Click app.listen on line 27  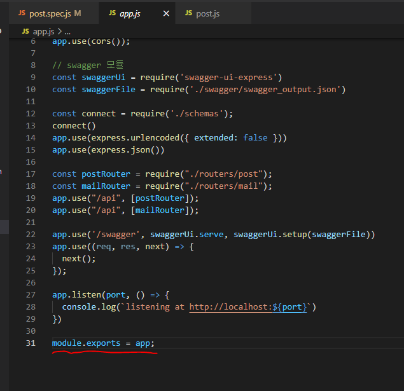pos(77,295)
